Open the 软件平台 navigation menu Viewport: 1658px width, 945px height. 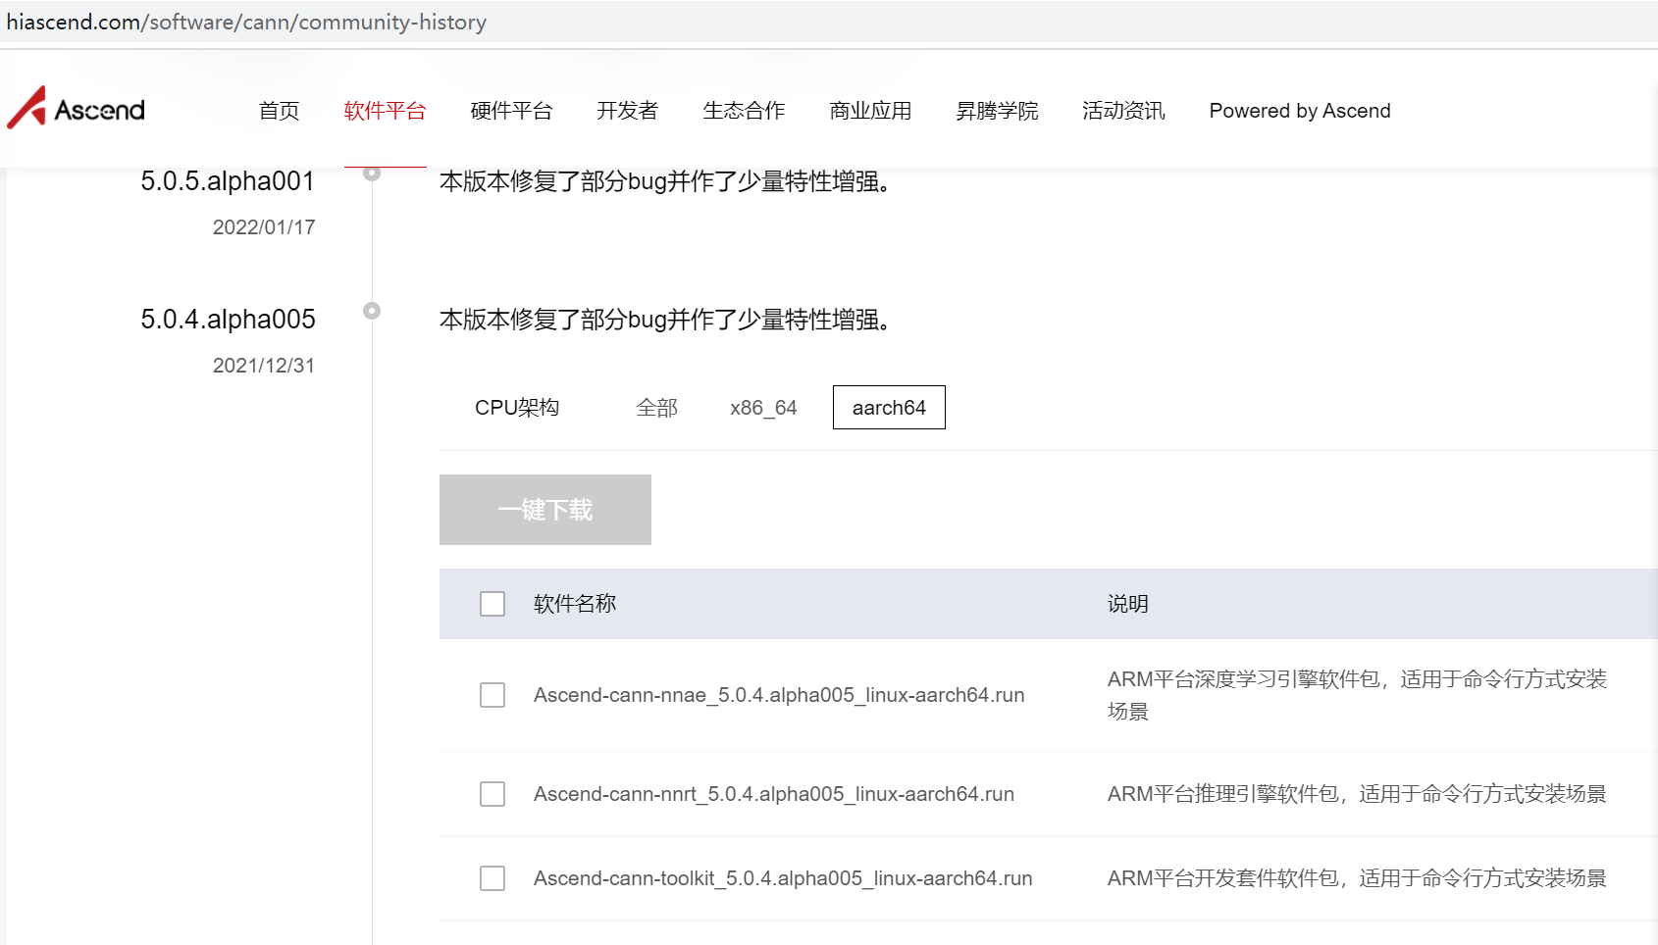[385, 111]
